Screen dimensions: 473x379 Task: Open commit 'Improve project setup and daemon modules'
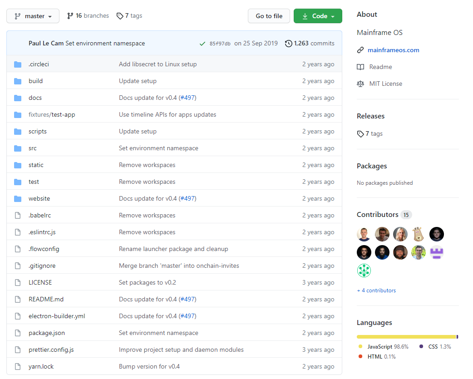coord(181,350)
